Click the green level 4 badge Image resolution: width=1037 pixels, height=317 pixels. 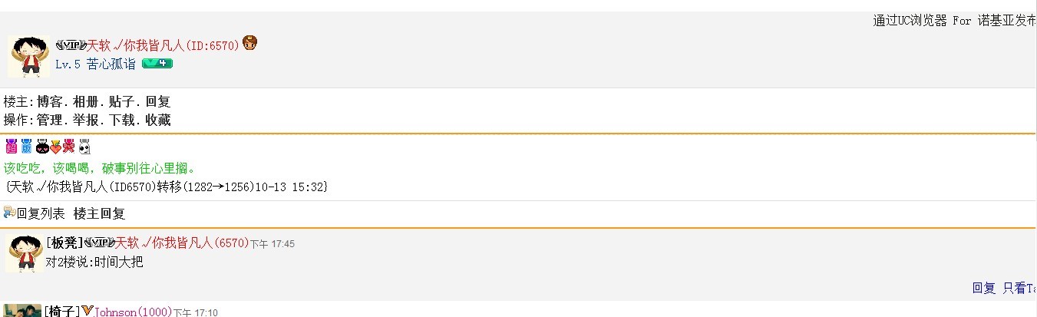pos(157,64)
